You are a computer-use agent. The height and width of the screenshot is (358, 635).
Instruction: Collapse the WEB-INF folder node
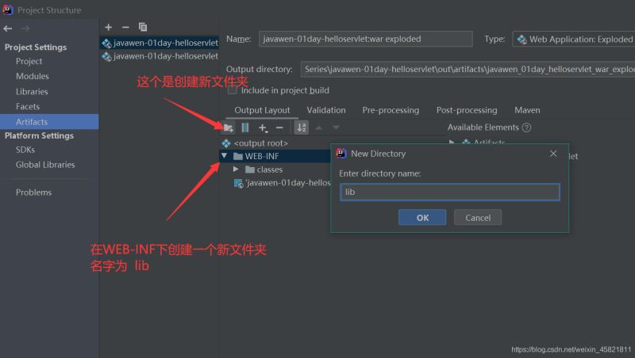pos(224,156)
